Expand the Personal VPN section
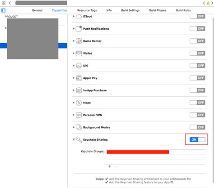214x188 pixels. 74,115
